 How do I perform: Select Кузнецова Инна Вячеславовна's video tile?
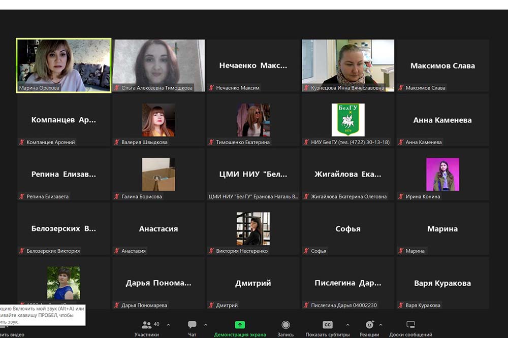pos(348,65)
